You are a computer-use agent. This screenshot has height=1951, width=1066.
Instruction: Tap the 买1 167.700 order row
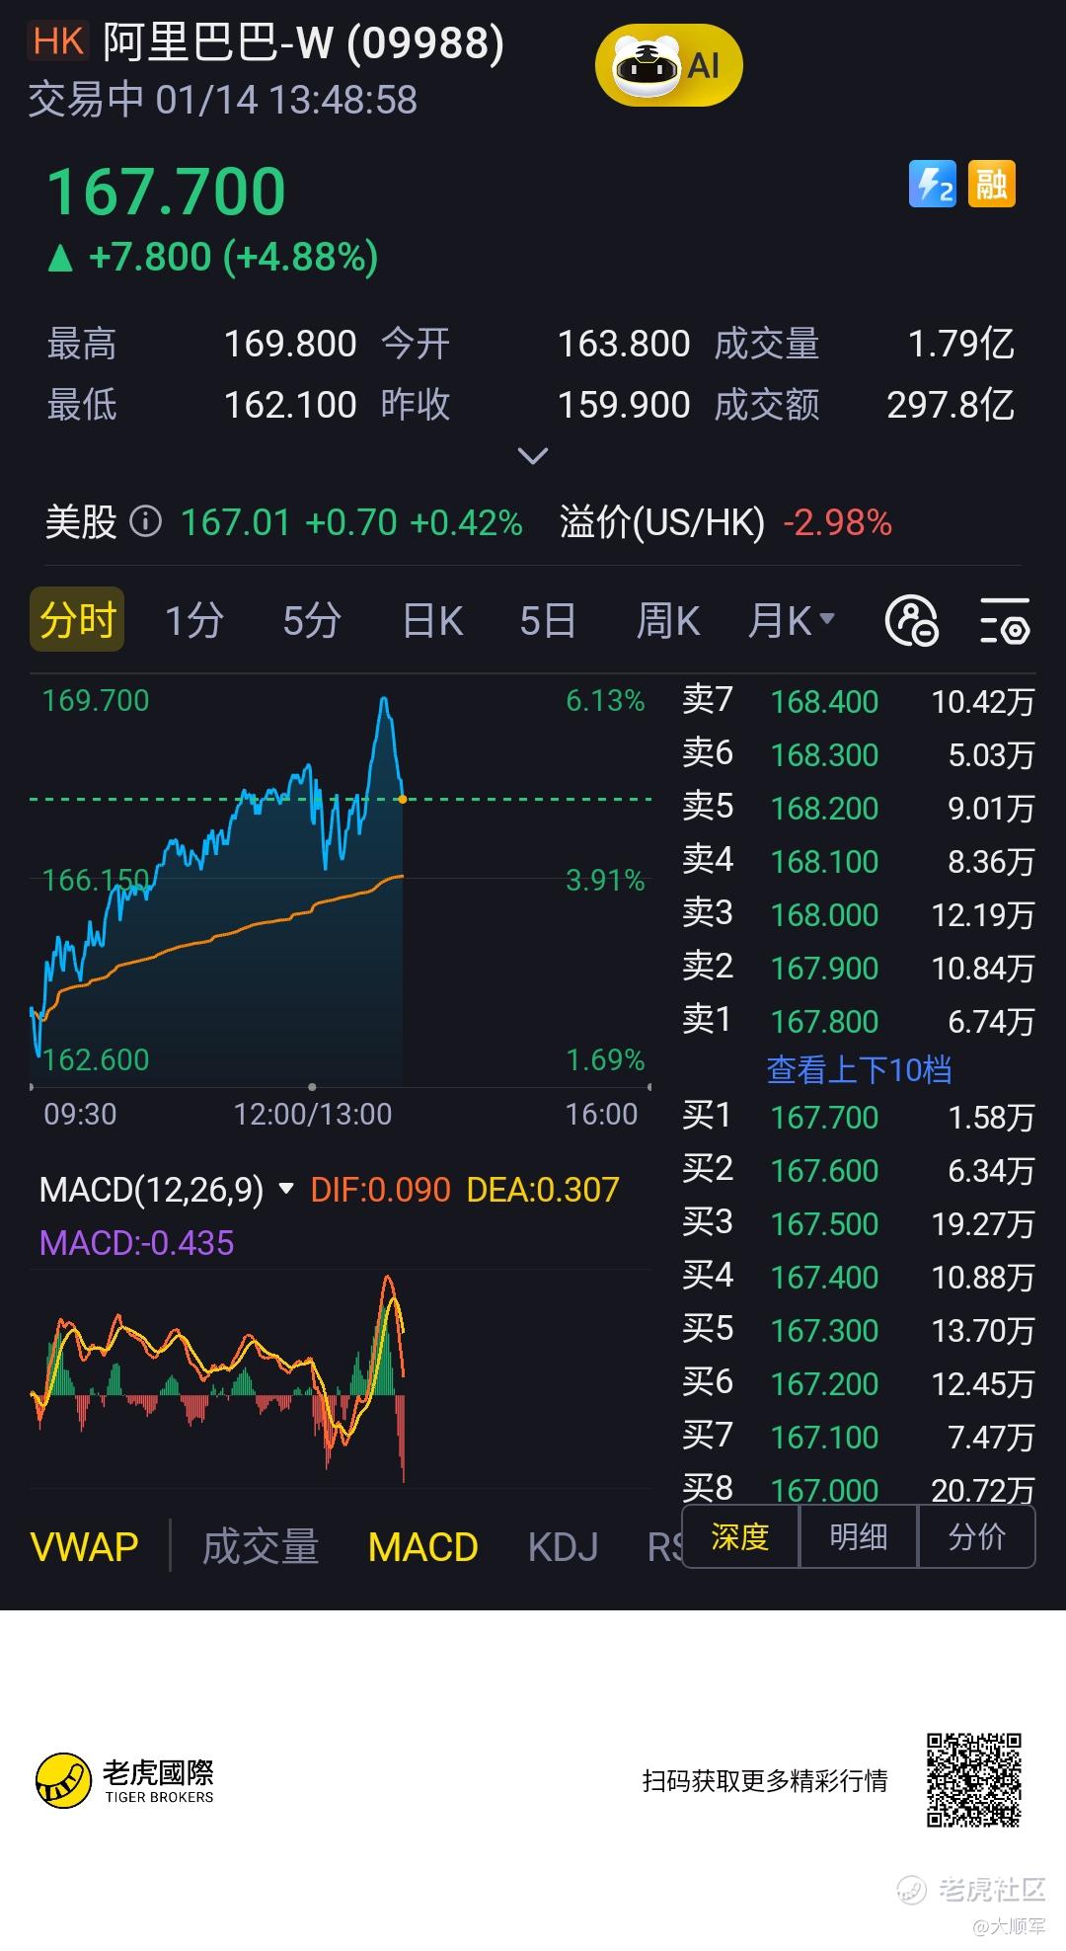coord(858,1117)
